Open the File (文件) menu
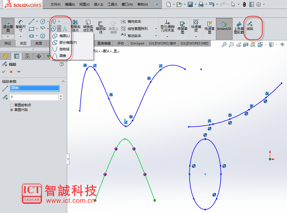The width and height of the screenshot is (287, 213). point(55,4)
